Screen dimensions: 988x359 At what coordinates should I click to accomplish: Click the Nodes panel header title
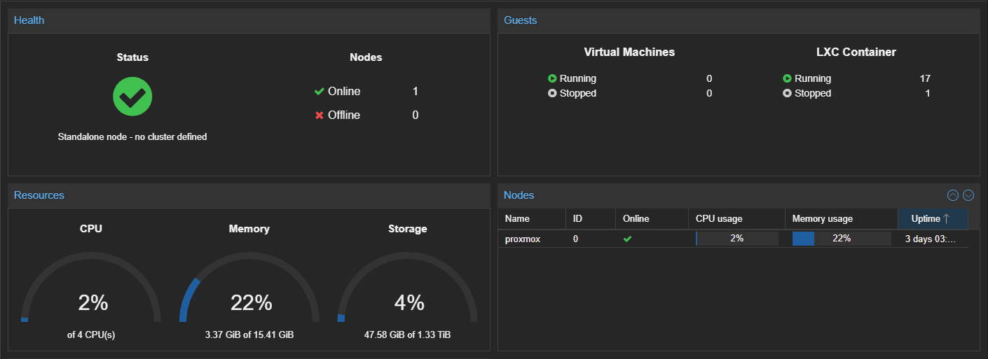click(x=519, y=195)
